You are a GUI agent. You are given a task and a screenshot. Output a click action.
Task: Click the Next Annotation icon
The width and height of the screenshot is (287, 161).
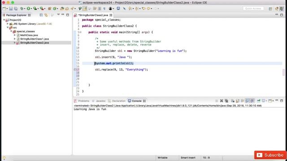click(x=130, y=8)
